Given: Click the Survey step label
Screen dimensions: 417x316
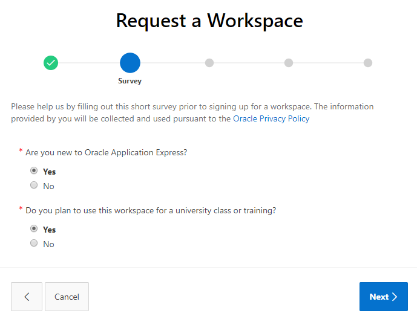Looking at the screenshot, I should click(x=130, y=81).
